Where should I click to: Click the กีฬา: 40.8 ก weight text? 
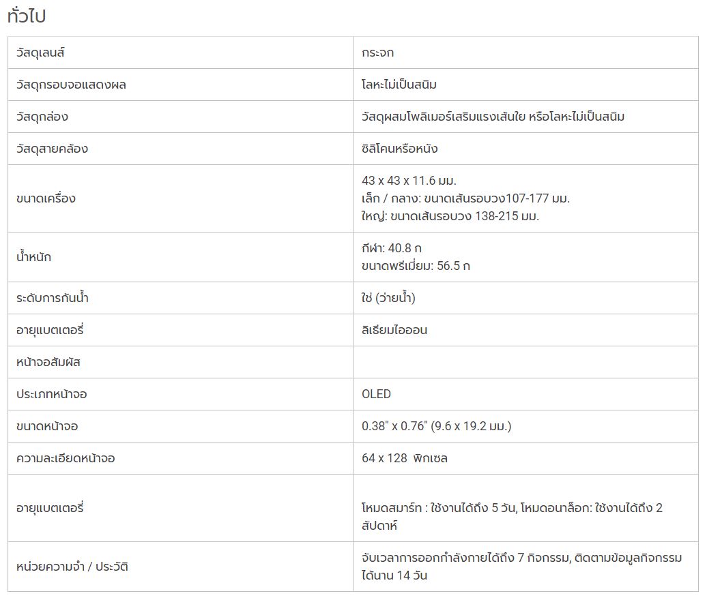pos(392,248)
